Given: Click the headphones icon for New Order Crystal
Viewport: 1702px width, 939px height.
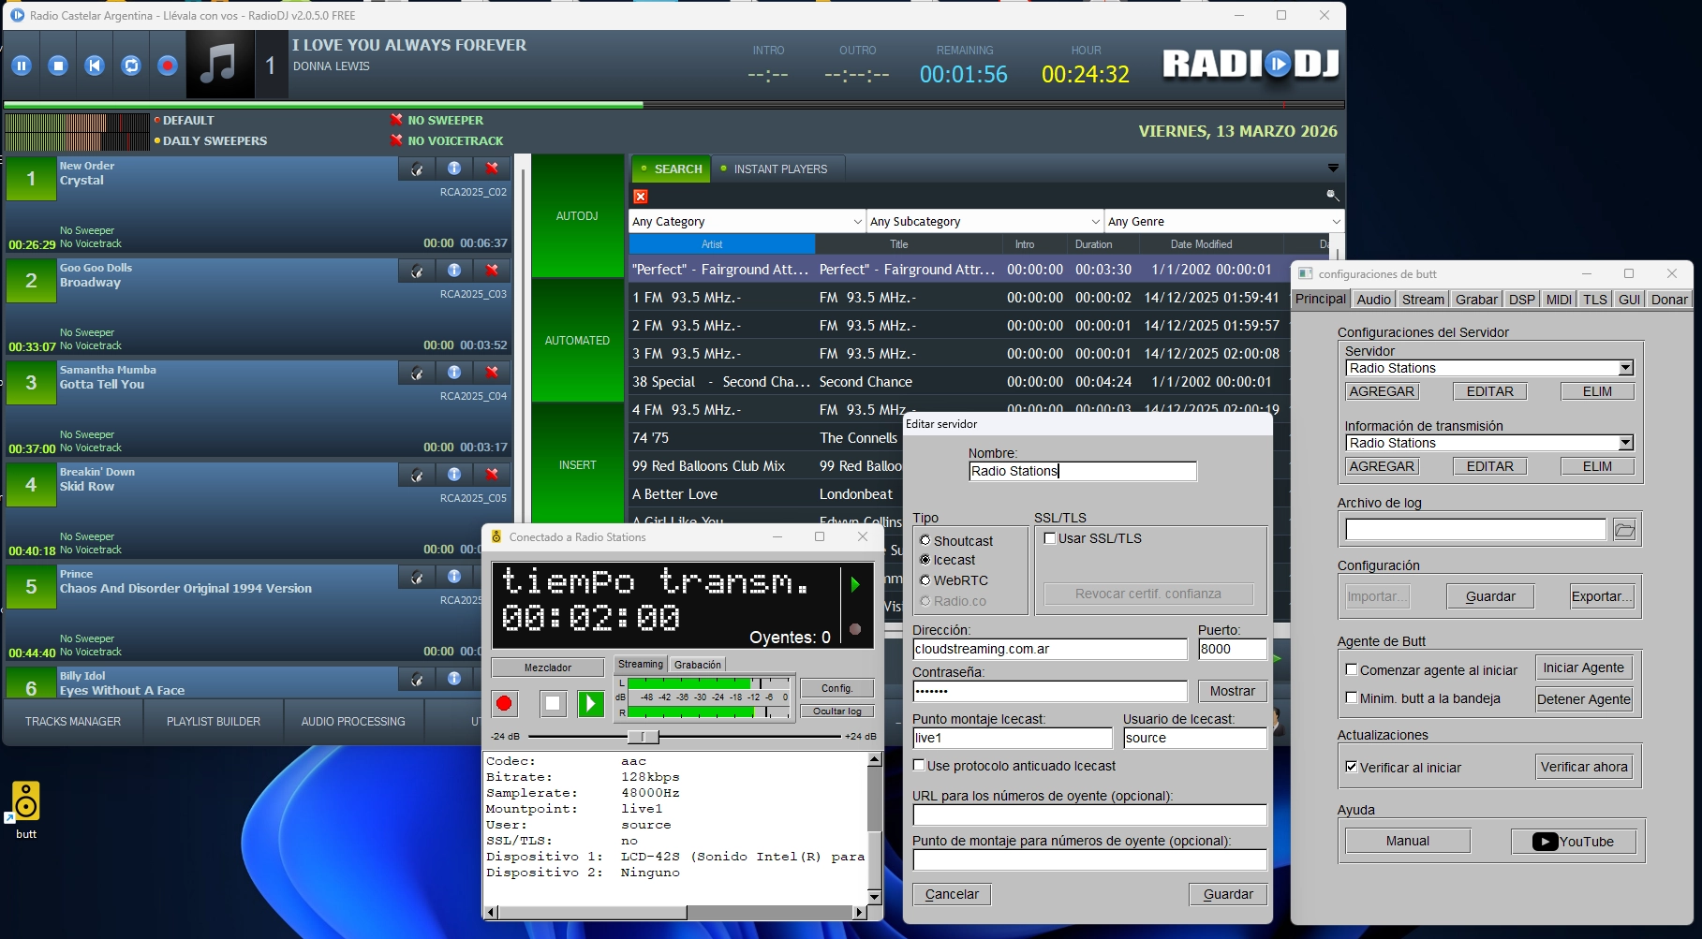Looking at the screenshot, I should pyautogui.click(x=417, y=169).
